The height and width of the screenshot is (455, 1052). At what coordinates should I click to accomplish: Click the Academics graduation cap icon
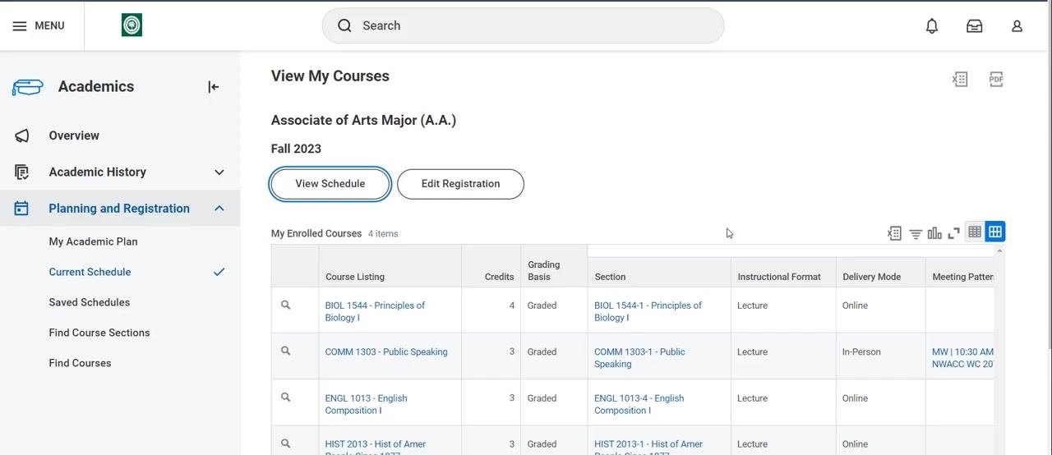pos(27,87)
